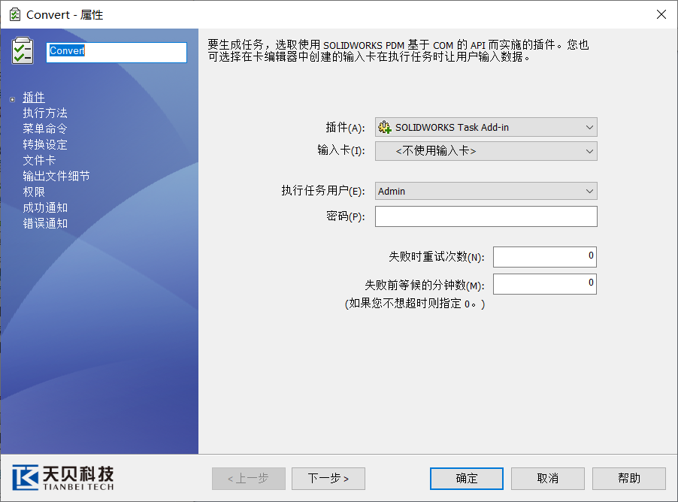Open the 执行任务用户 Admin dropdown
The width and height of the screenshot is (678, 502).
[486, 192]
